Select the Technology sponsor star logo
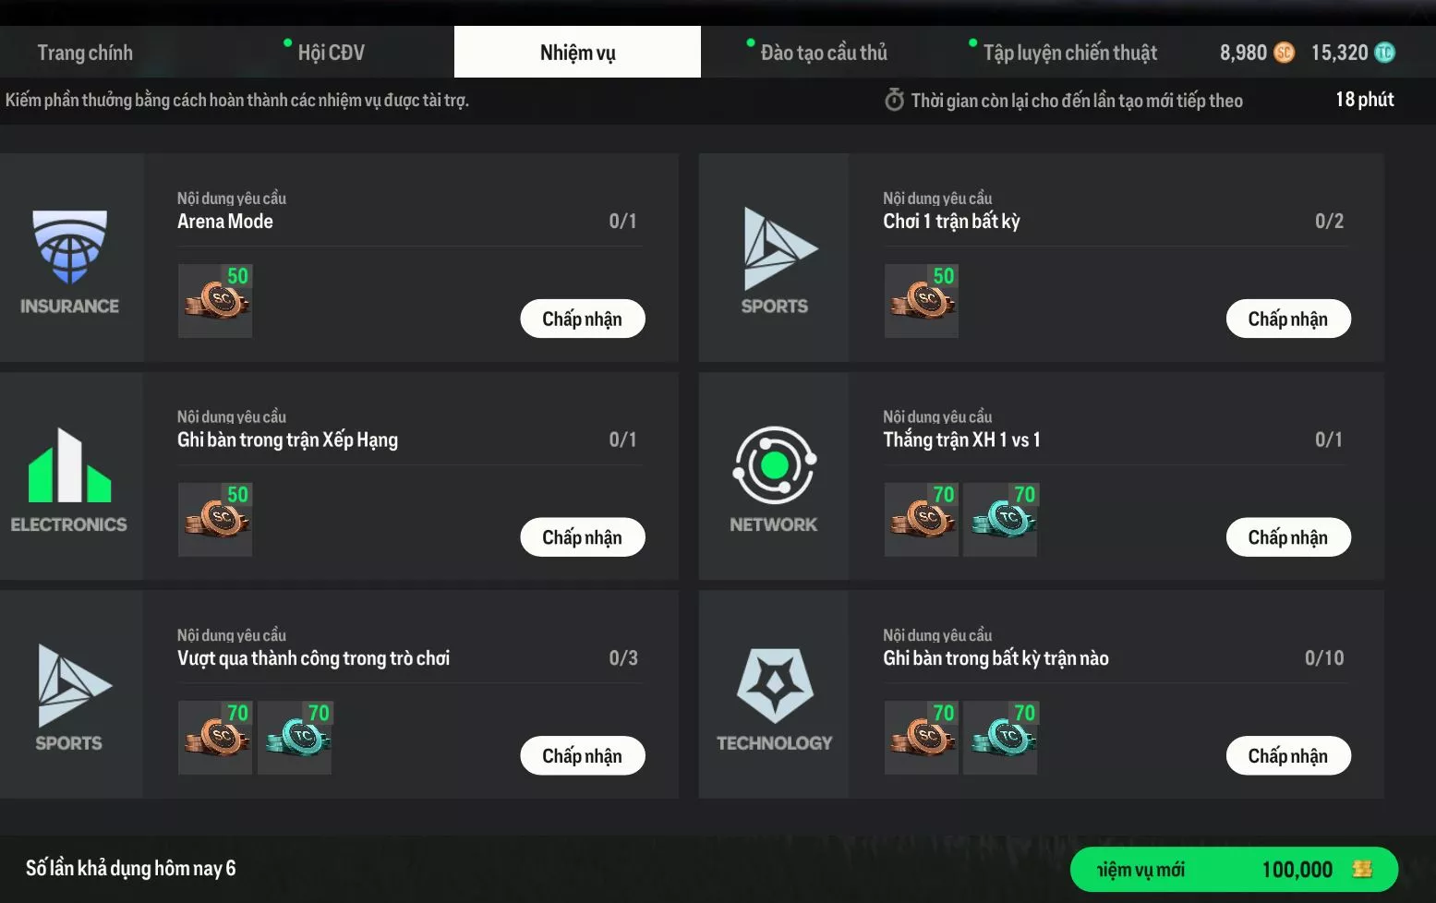 [x=774, y=684]
